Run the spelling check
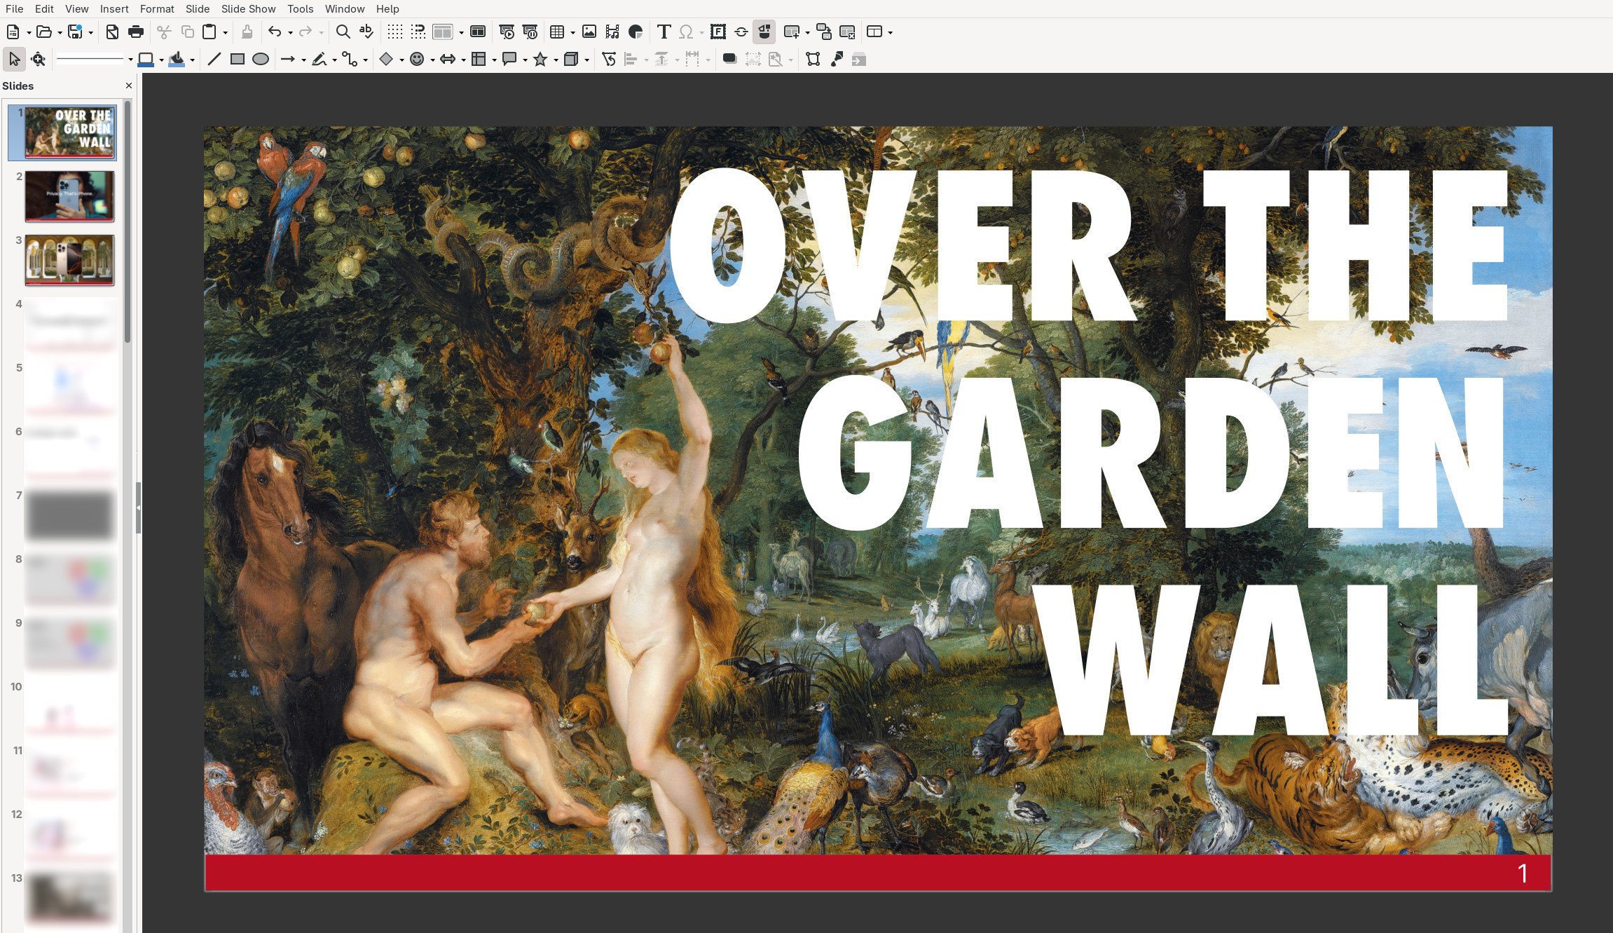This screenshot has height=933, width=1613. coord(366,32)
